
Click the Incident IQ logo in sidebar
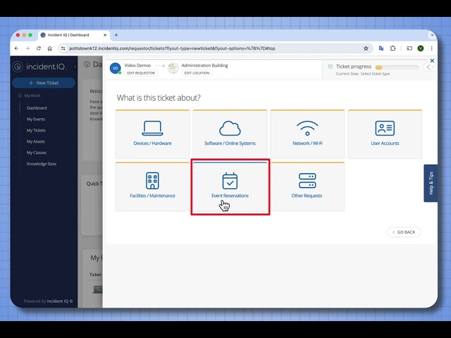(39, 67)
